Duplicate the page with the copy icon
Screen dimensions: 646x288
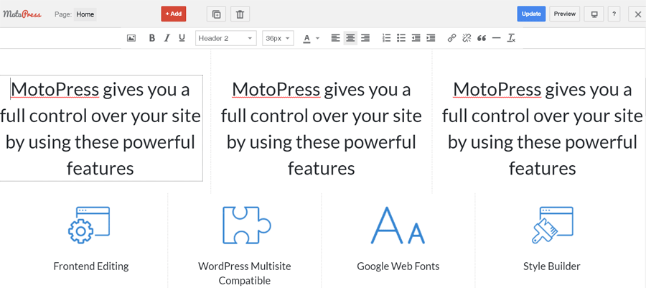tap(216, 14)
